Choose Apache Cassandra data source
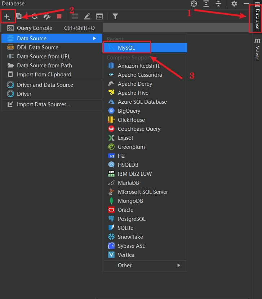262x299 pixels. click(x=145, y=75)
